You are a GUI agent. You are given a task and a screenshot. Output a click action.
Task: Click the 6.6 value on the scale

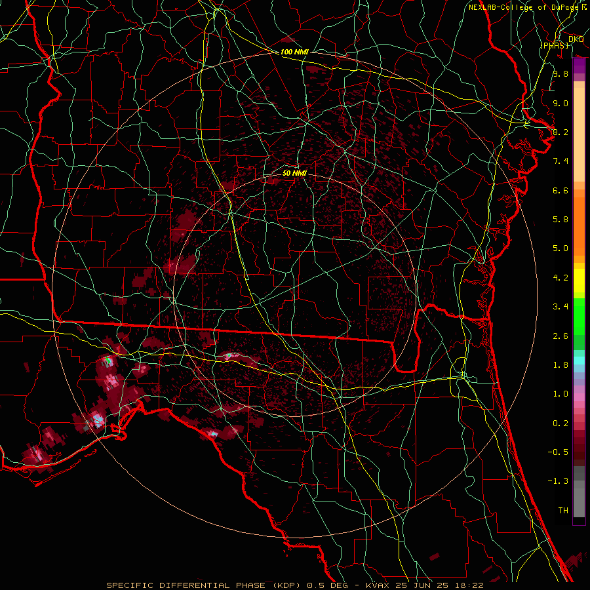(x=560, y=190)
